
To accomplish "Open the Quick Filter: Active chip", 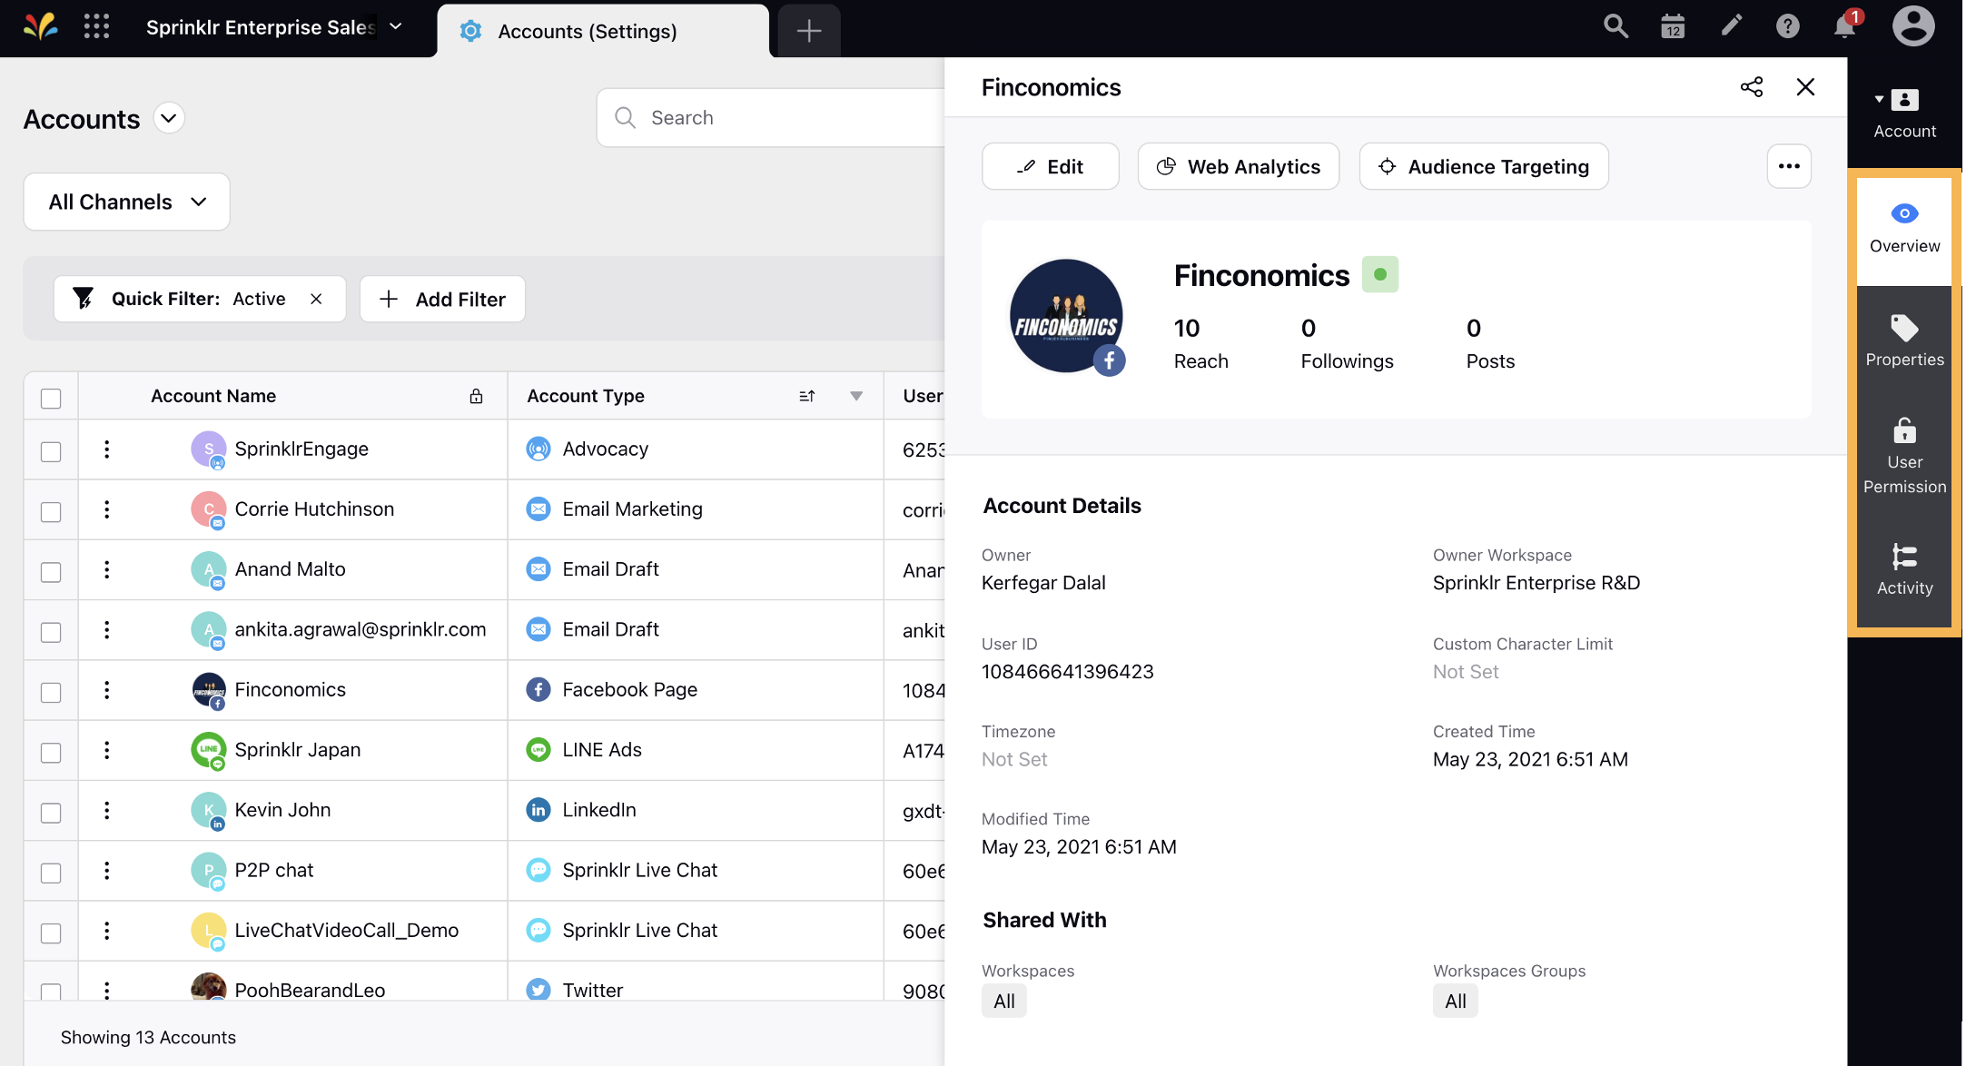I will click(198, 299).
